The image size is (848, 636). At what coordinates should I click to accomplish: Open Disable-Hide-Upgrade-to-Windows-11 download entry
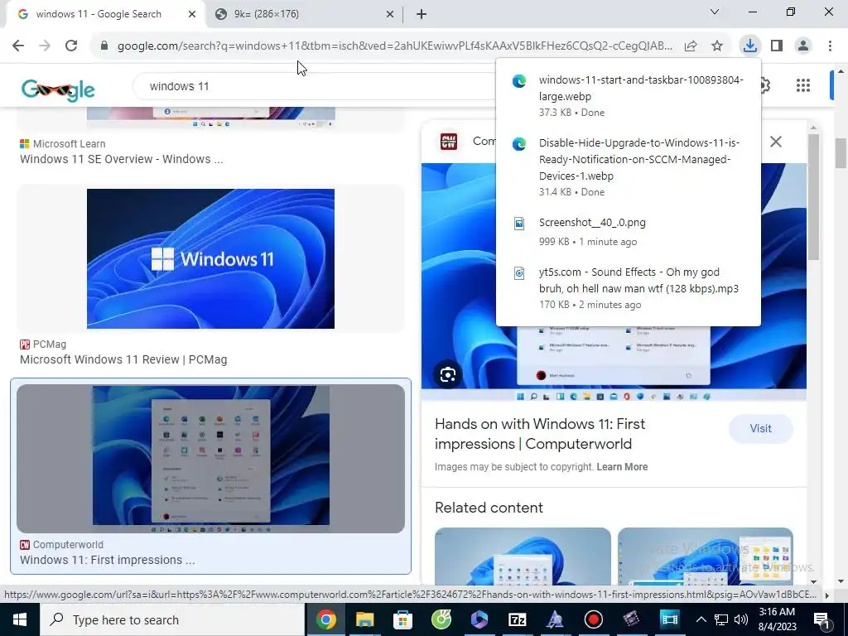(629, 166)
